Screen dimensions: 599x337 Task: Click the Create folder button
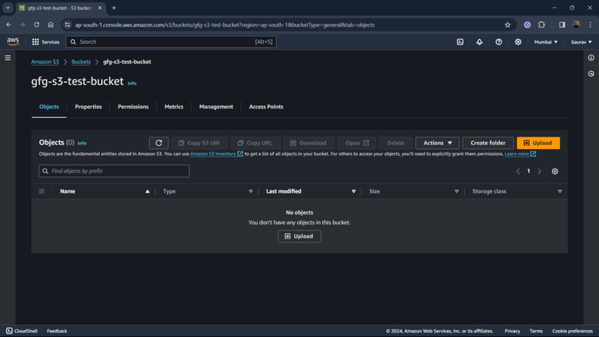click(487, 143)
